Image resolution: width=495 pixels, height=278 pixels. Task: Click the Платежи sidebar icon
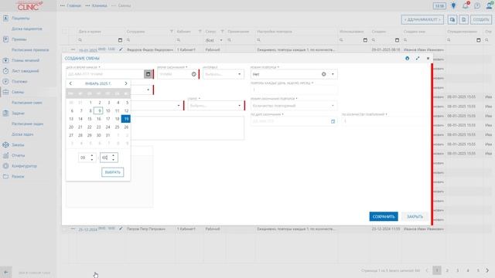5,81
